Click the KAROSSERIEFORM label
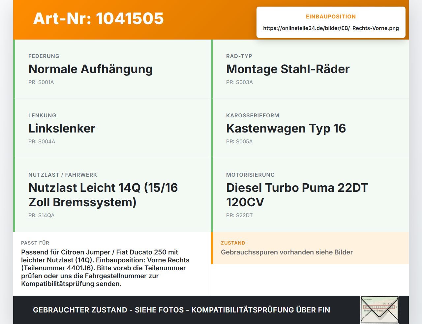 [253, 115]
